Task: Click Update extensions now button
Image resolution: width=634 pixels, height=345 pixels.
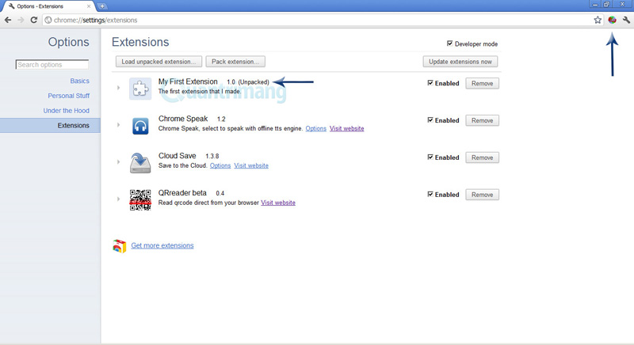Action: click(x=460, y=62)
